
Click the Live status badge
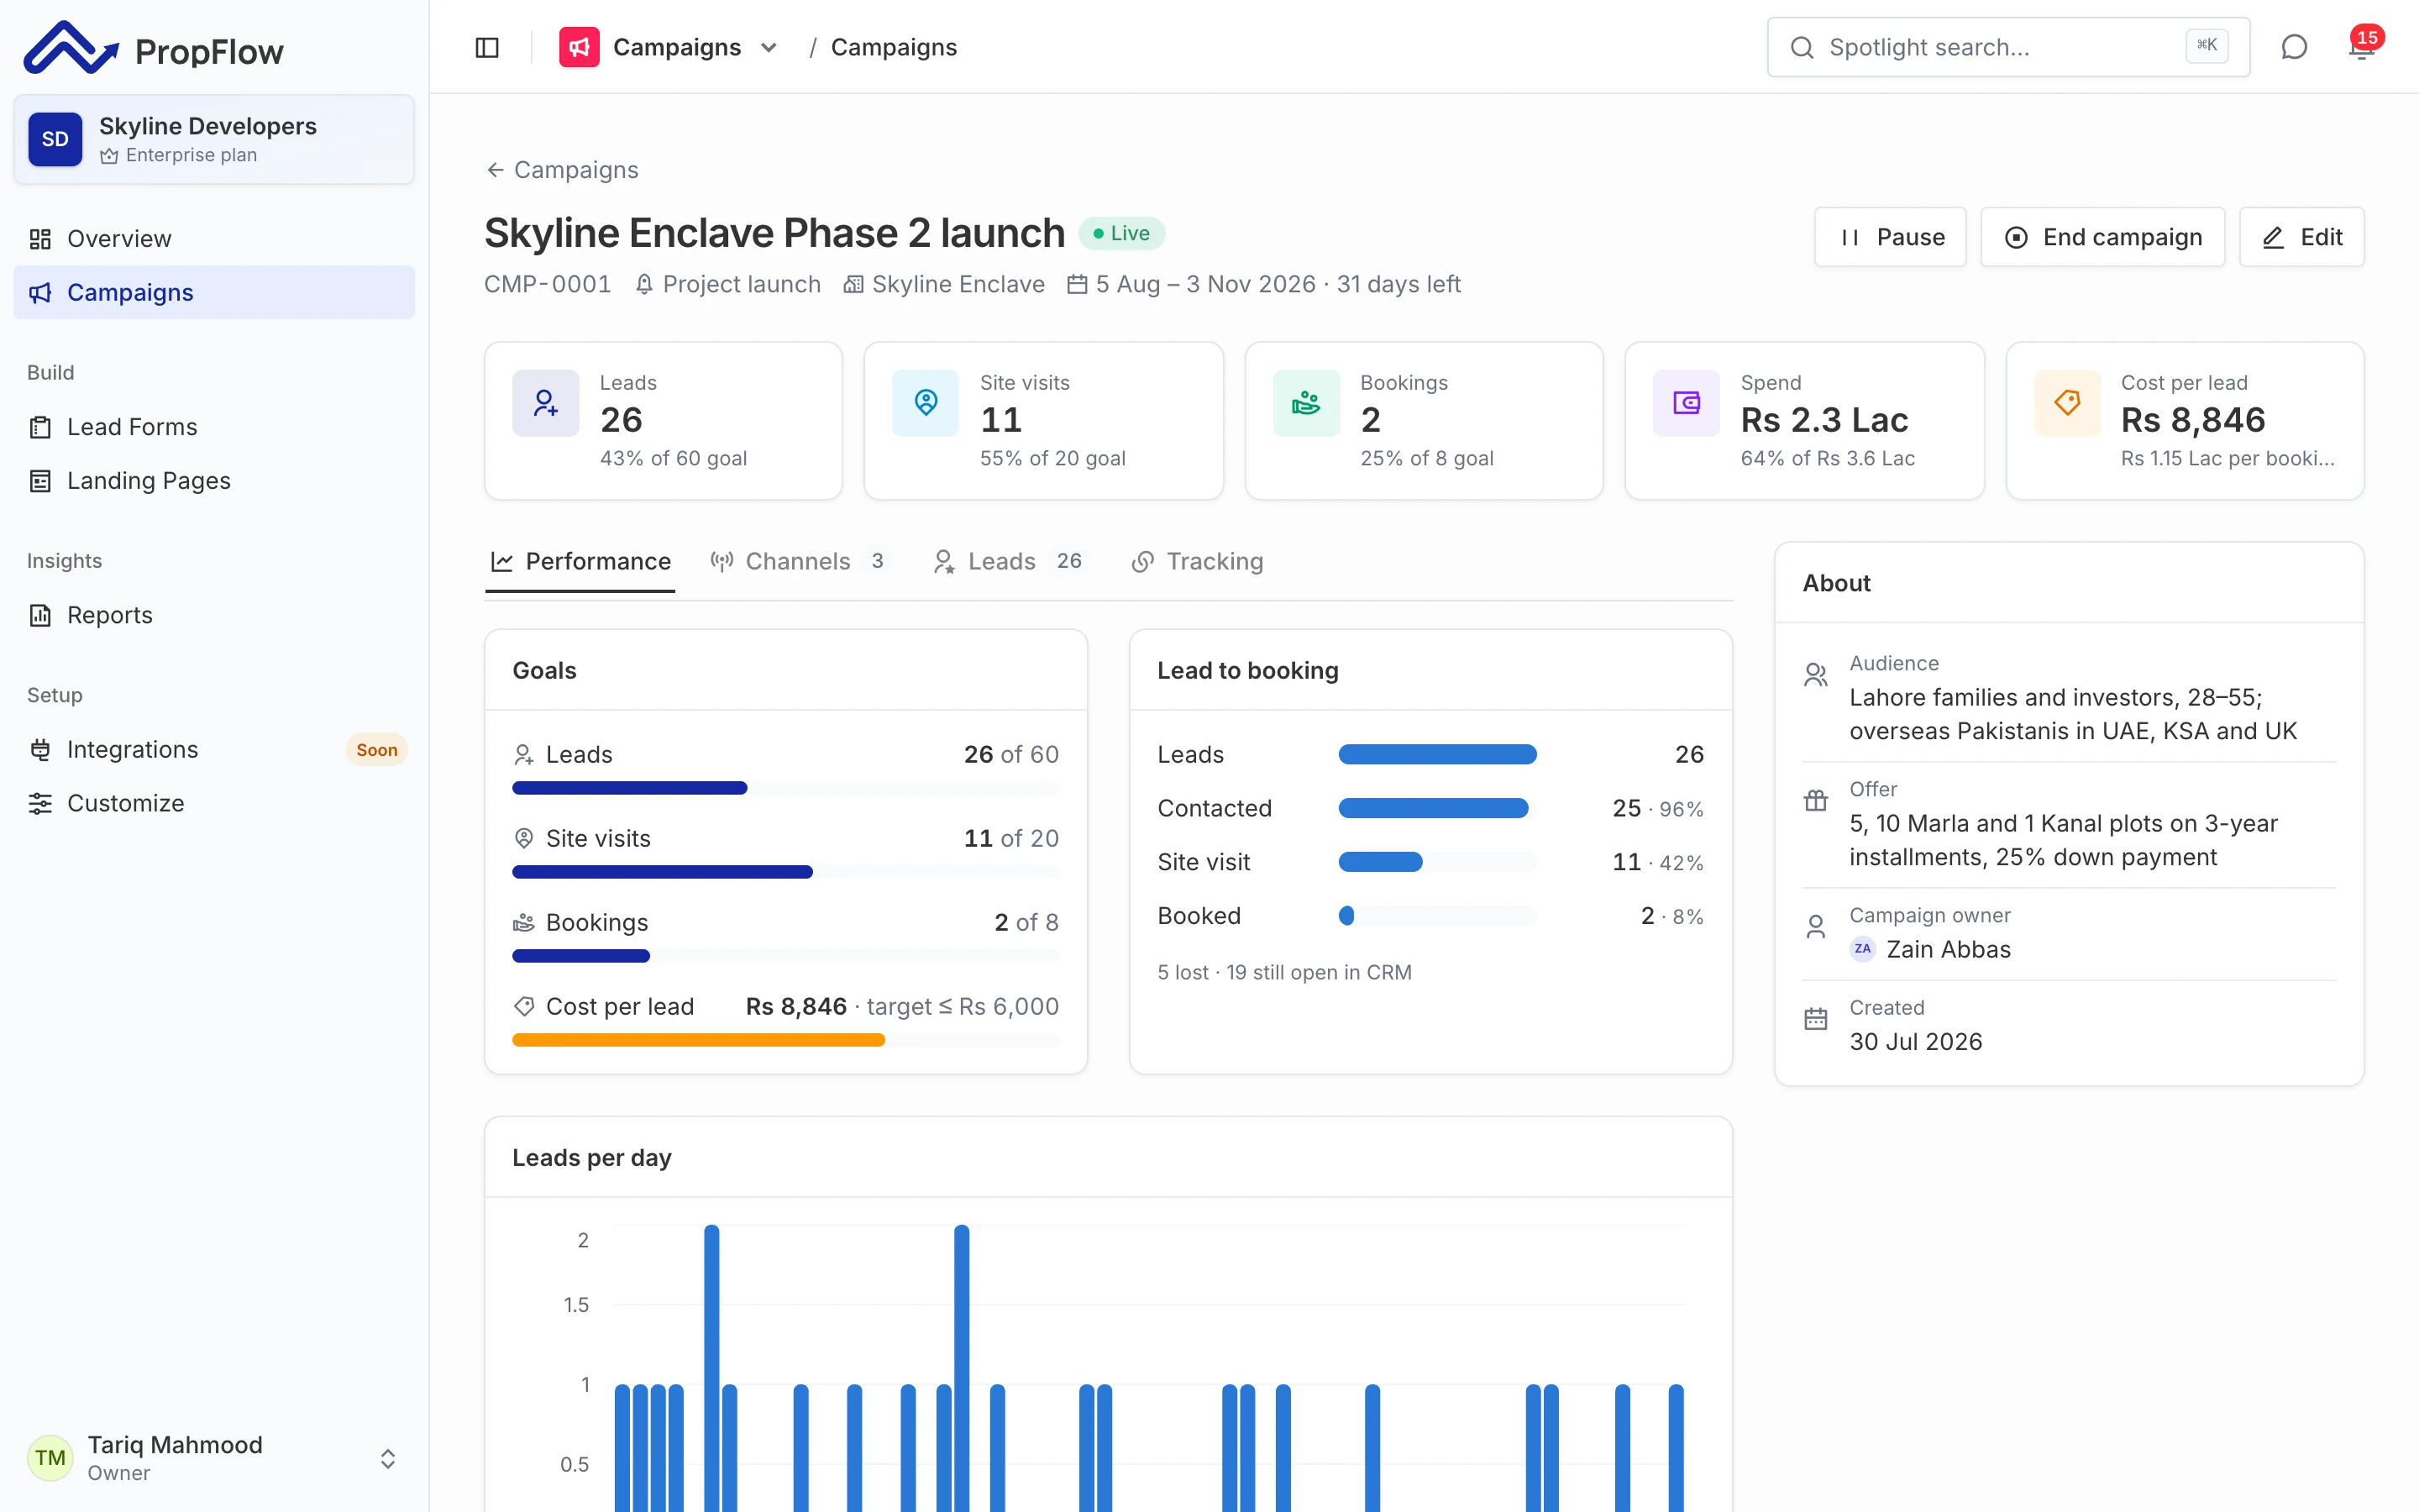[x=1121, y=233]
